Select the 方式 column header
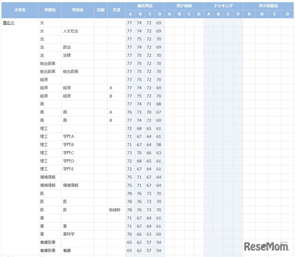Image resolution: width=295 pixels, height=257 pixels. pos(116,10)
